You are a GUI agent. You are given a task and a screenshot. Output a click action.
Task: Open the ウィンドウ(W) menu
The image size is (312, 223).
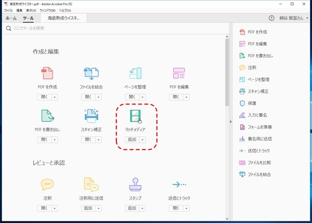point(47,10)
